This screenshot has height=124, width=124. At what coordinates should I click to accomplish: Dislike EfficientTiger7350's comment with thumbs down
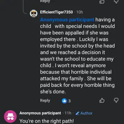tap(116, 101)
